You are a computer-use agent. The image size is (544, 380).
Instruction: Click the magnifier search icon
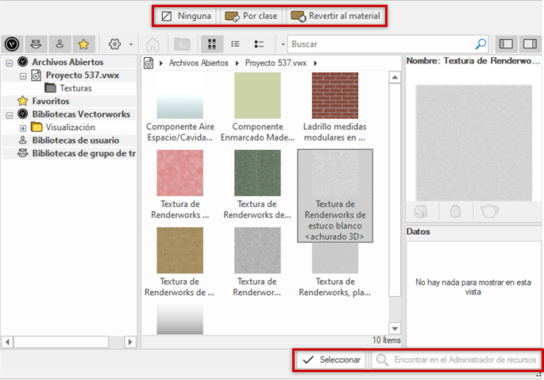coord(480,44)
